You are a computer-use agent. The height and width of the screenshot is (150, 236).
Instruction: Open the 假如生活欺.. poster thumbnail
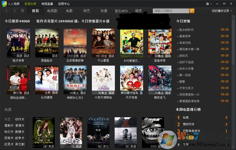click(x=19, y=80)
